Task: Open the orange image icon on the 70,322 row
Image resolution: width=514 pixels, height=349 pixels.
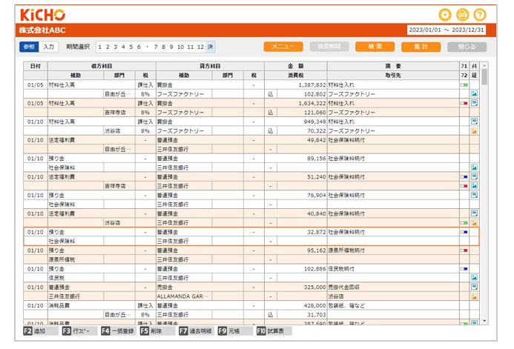Action: 474,130
